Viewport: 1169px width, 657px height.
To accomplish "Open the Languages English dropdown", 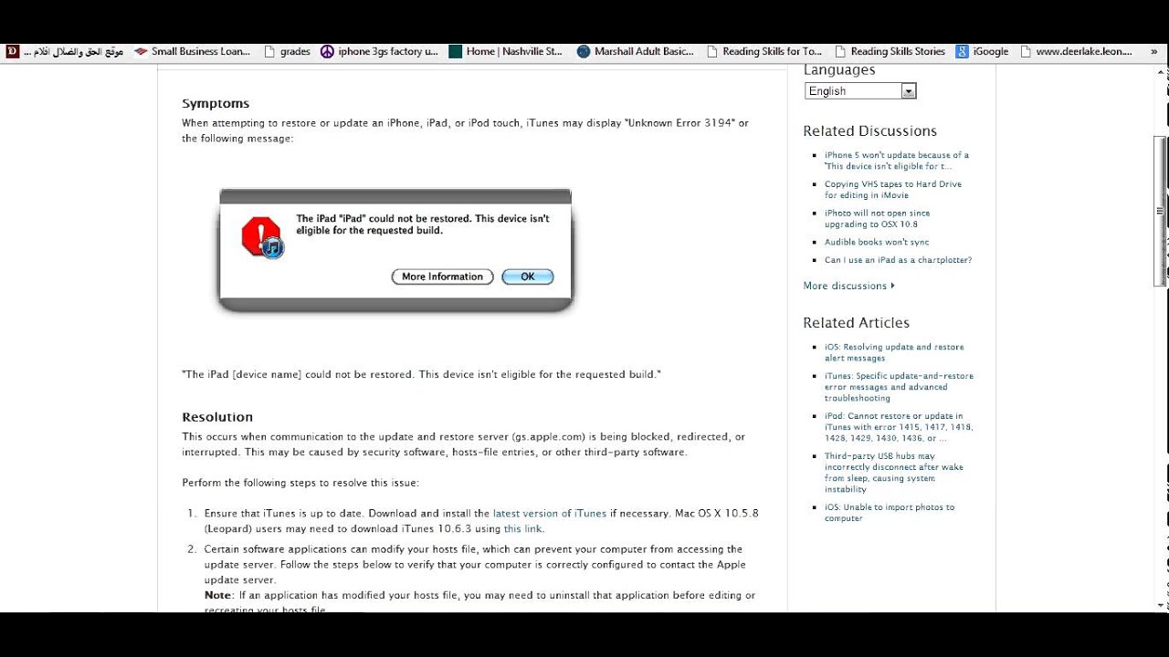I will [860, 90].
